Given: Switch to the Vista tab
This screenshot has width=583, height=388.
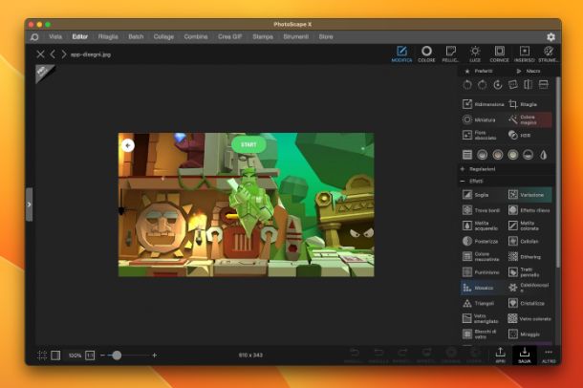Looking at the screenshot, I should click(55, 36).
